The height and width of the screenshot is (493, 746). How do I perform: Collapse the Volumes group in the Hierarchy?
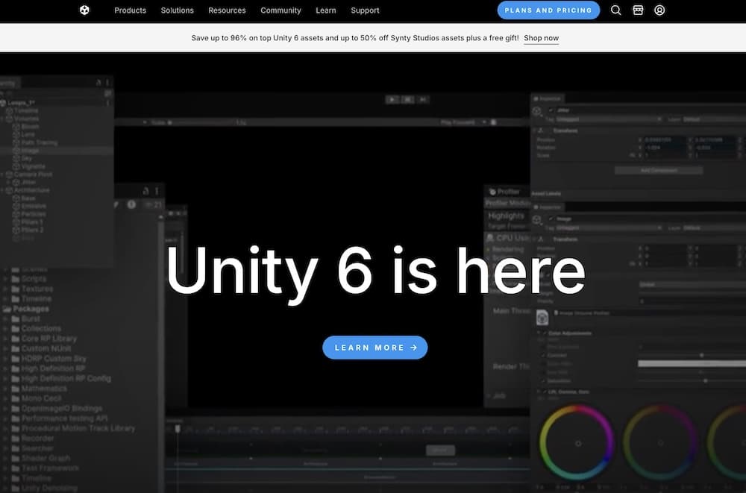3,117
